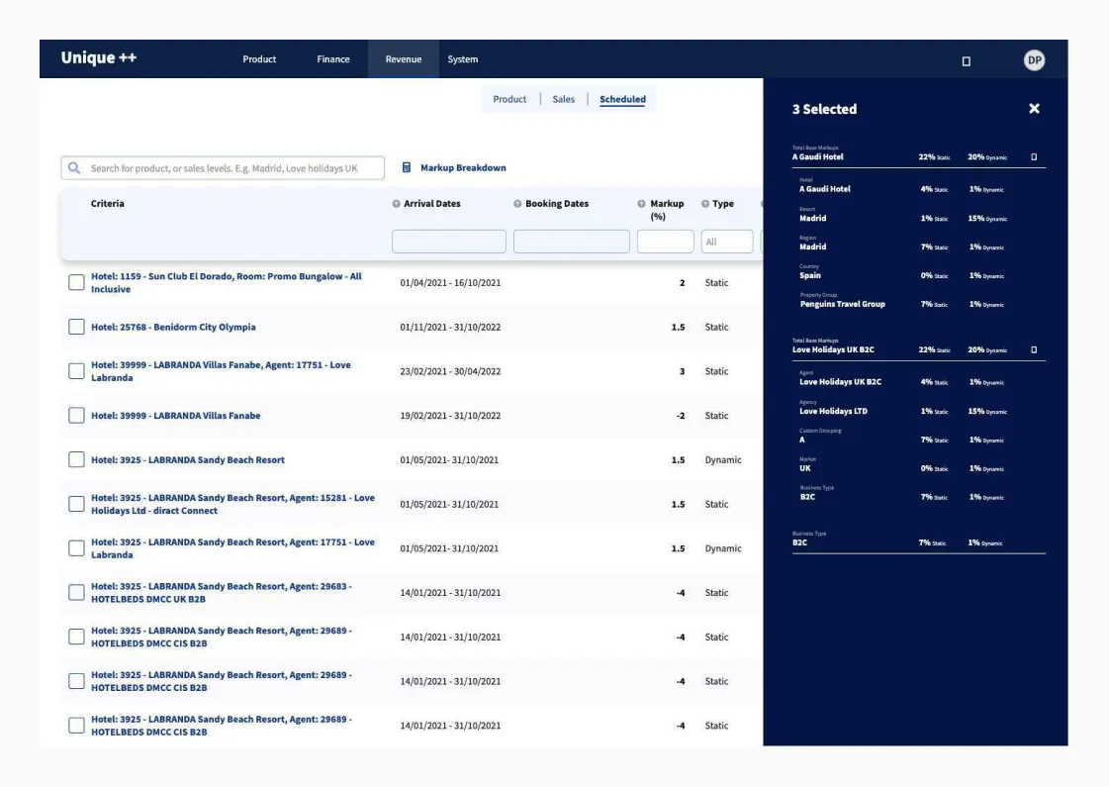Click the Markup (%) filter input box
1109x787 pixels.
[665, 242]
